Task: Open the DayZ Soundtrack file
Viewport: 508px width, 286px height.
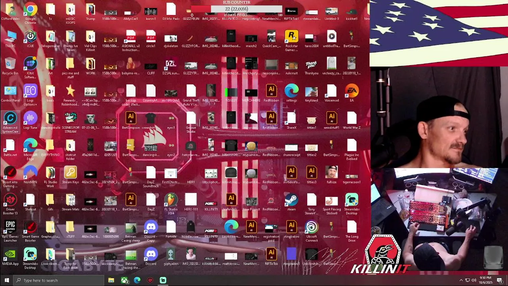Action: pos(151,177)
